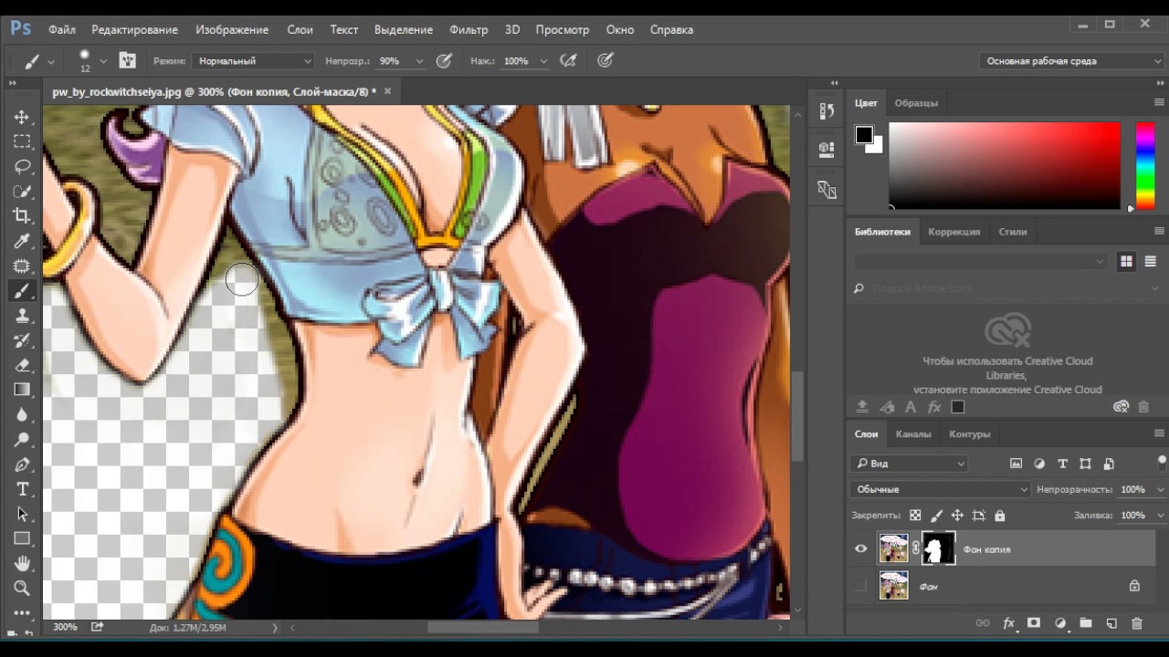Viewport: 1169px width, 657px height.
Task: Open the tool preset picker arrow
Action: click(x=51, y=61)
